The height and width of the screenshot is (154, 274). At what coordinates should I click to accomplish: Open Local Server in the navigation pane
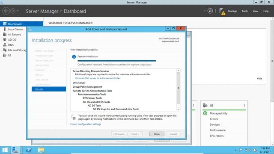click(15, 30)
